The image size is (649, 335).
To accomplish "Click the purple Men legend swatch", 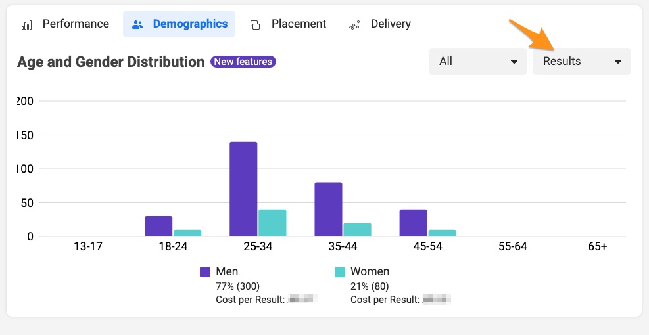I will pos(205,272).
